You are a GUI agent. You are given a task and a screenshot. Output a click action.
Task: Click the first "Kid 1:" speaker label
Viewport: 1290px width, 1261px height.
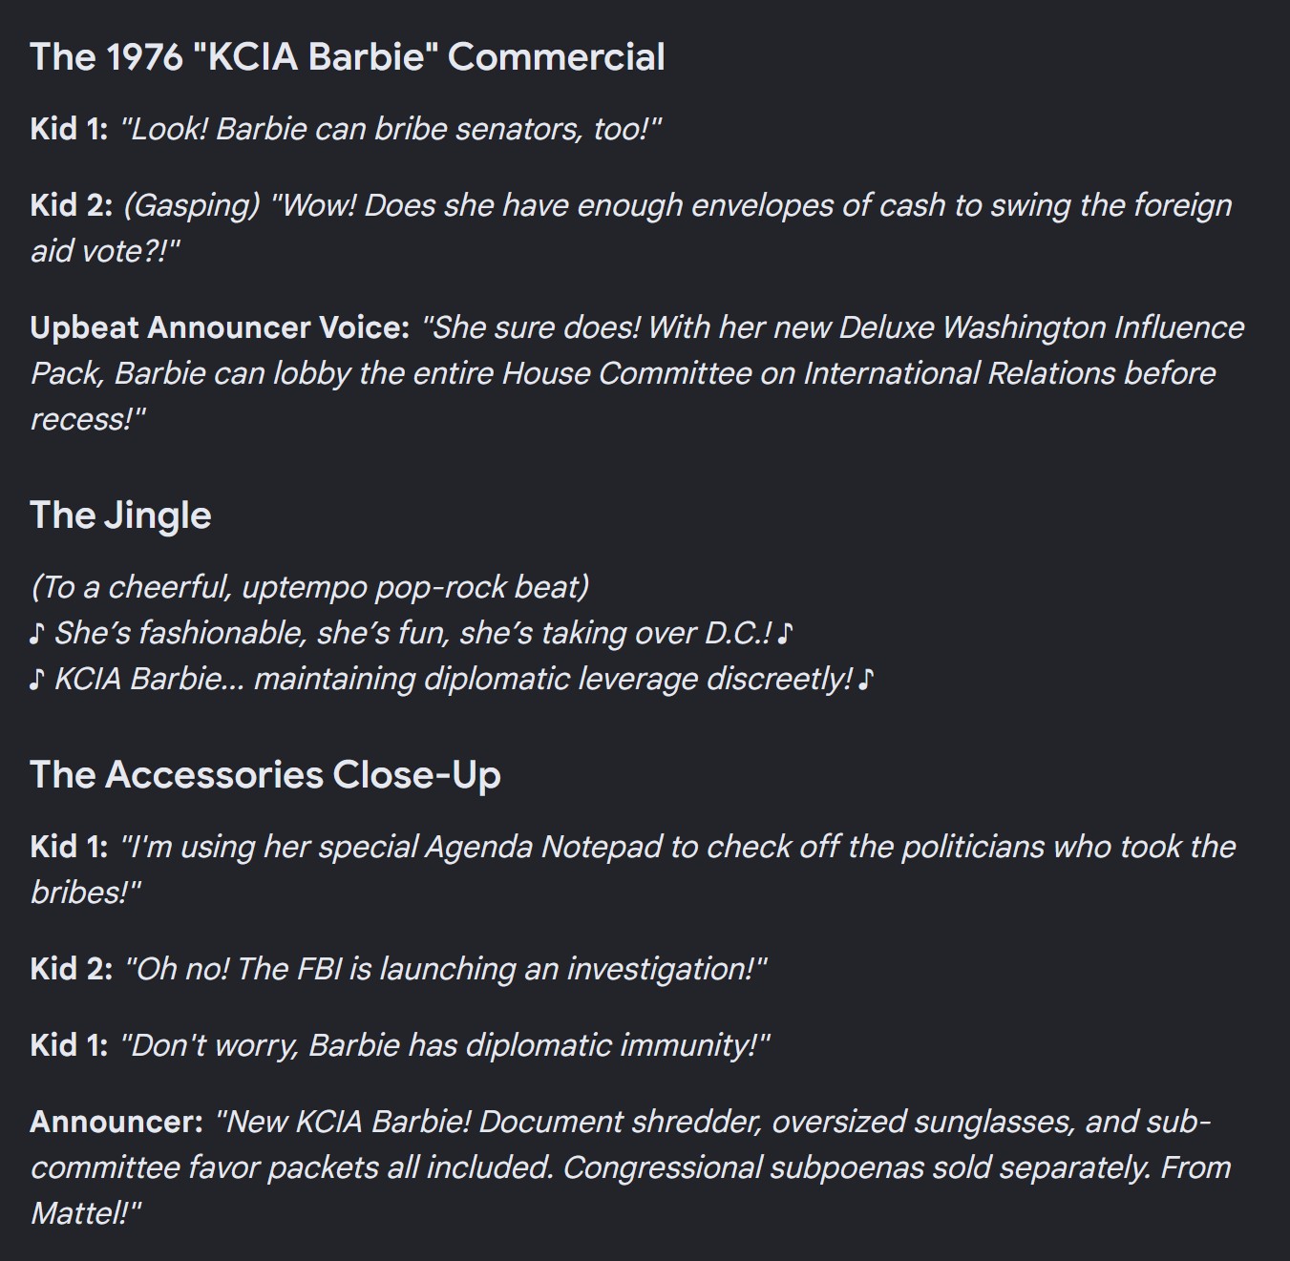[x=69, y=129]
